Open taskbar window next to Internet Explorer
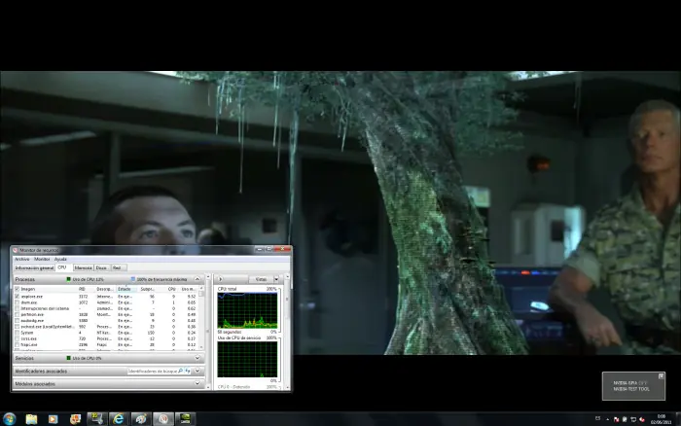681x426 pixels. [x=141, y=419]
